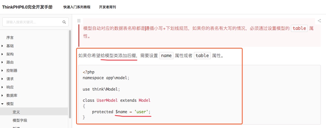326x128 pixels.
Task: Expand the 架构 chapter arrow
Action: point(2,54)
